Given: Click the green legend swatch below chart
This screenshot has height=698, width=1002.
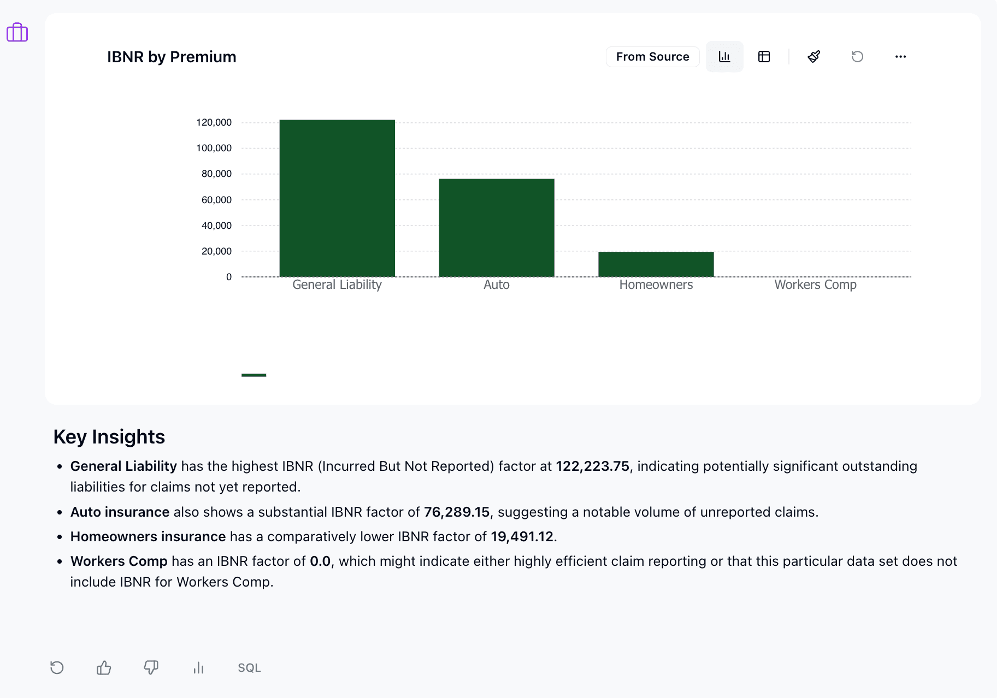Looking at the screenshot, I should tap(254, 375).
